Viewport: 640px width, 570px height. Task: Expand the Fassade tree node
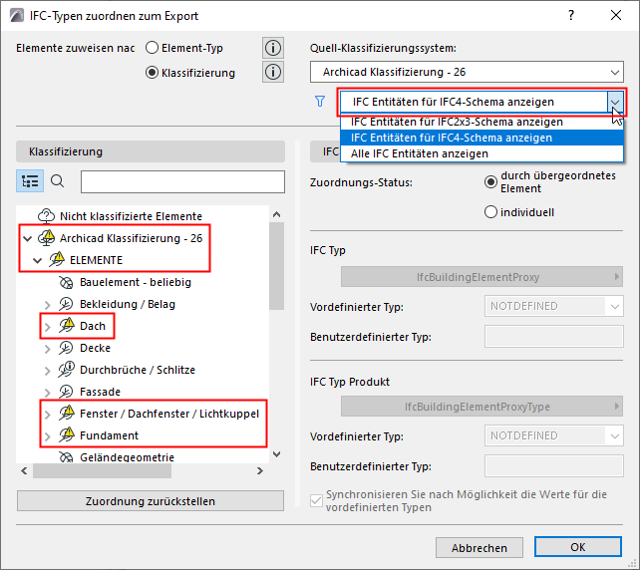(47, 393)
